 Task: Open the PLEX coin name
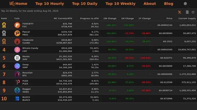[x=25, y=82]
